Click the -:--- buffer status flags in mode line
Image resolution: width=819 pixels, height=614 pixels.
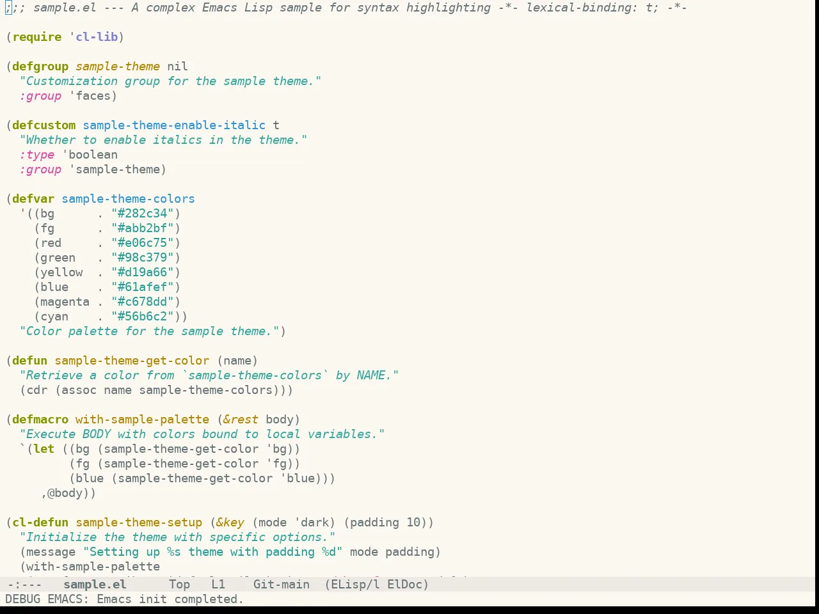[24, 584]
